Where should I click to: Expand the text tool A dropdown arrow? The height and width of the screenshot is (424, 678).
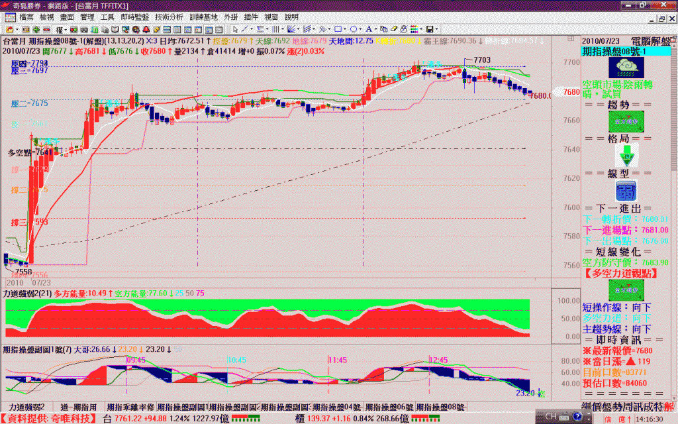[x=376, y=29]
